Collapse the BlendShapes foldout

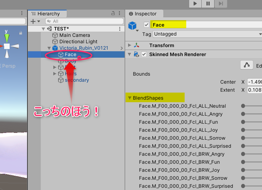(x=130, y=98)
